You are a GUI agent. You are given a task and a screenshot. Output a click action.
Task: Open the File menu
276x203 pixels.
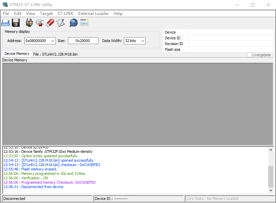6,14
